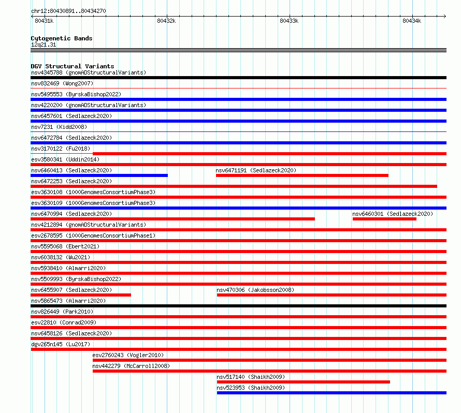Image resolution: width=461 pixels, height=413 pixels.
Task: Select nsv6472784 (Sedlazeck2020) label
Action: pyautogui.click(x=71, y=138)
